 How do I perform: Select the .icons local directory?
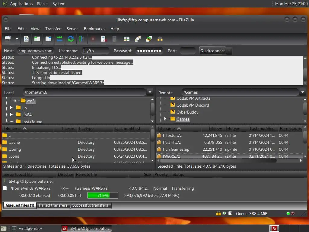coord(75,156)
